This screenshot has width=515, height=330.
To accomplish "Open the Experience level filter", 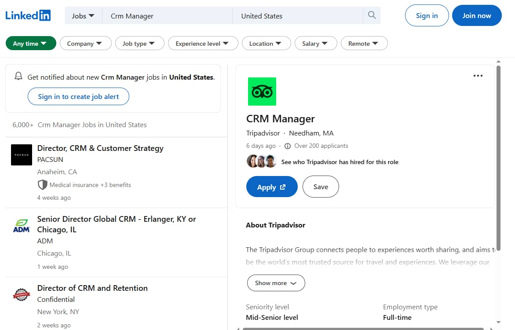I will point(203,44).
